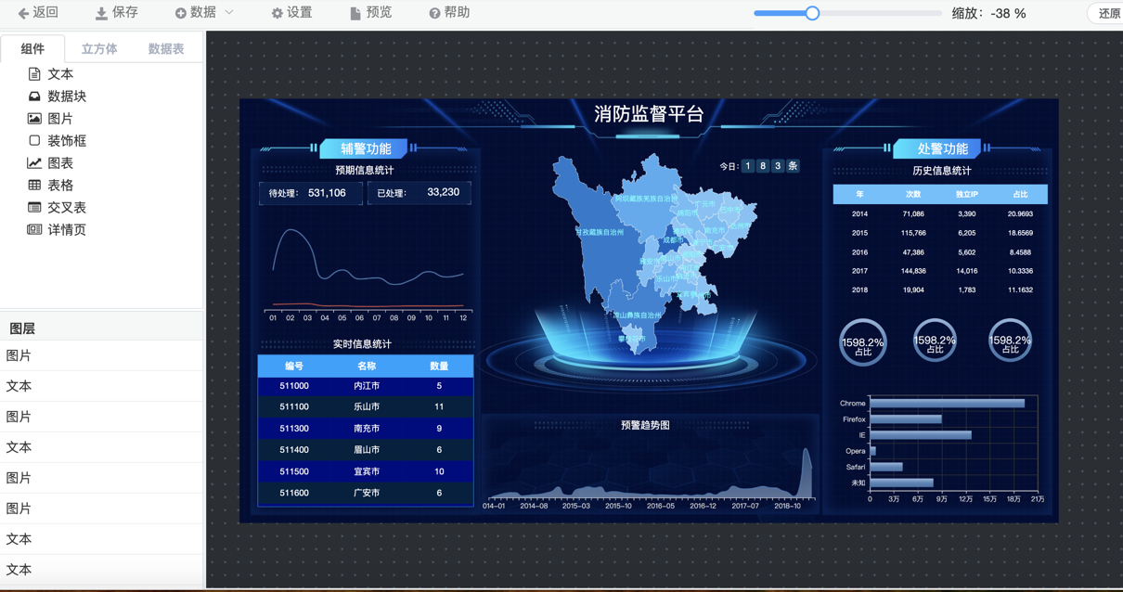Click the save download icon
The image size is (1123, 592).
101,13
